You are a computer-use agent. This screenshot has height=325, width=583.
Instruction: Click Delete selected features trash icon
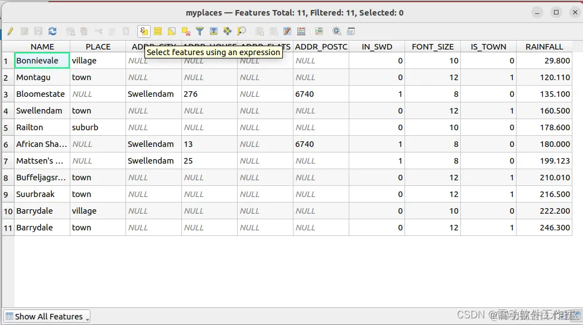click(x=84, y=32)
